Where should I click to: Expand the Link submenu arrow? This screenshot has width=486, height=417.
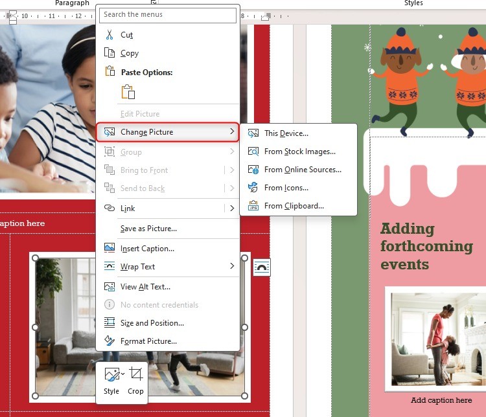coord(232,208)
